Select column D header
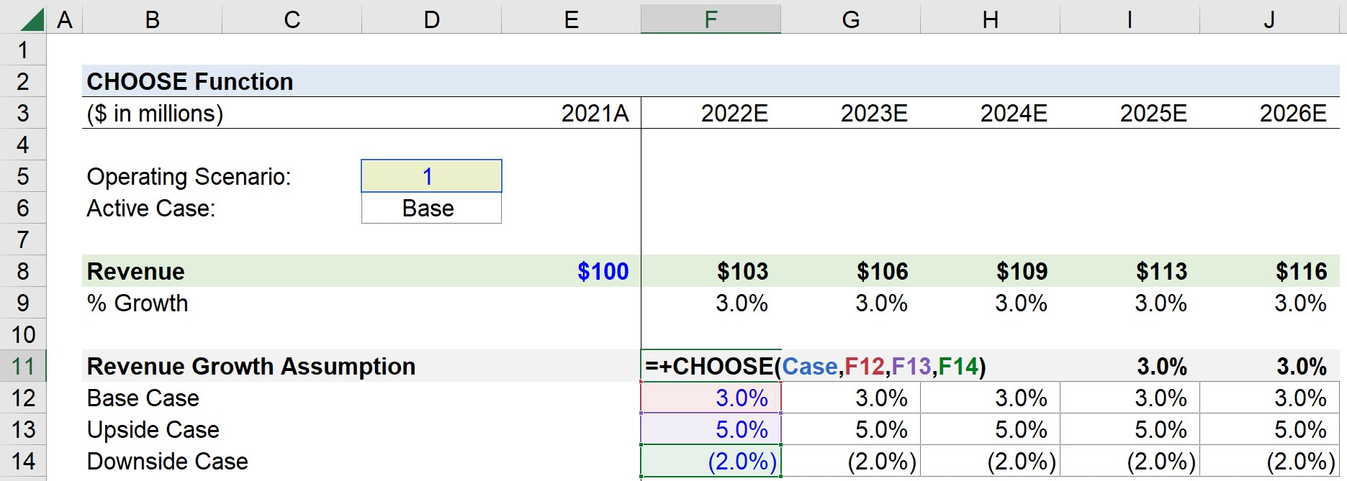The image size is (1347, 481). tap(431, 19)
